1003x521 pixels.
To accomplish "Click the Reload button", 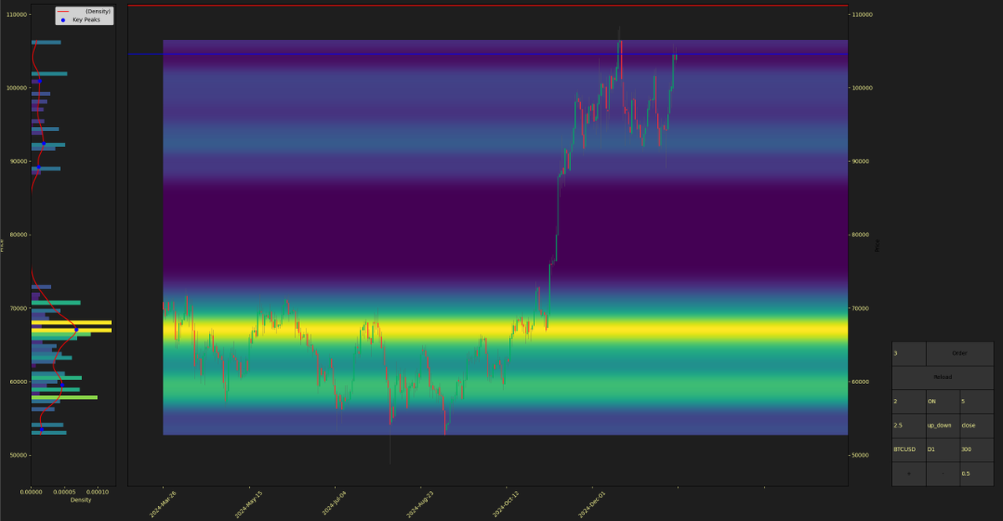I will 943,377.
